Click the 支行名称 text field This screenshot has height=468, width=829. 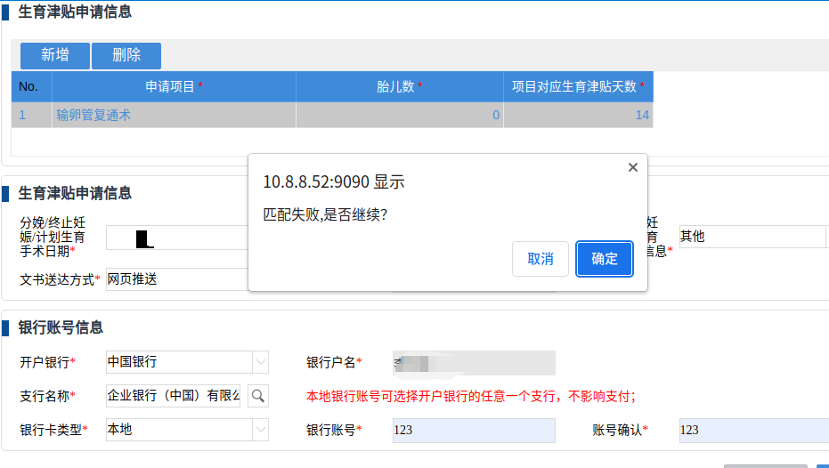174,396
